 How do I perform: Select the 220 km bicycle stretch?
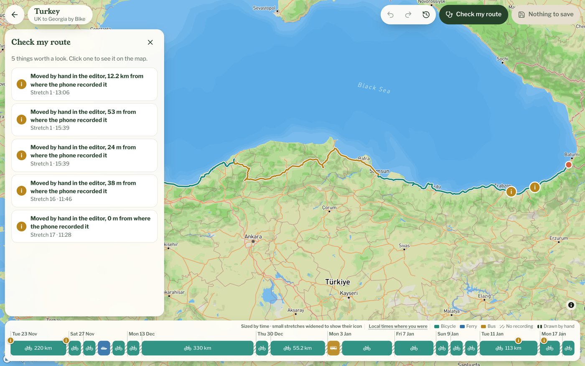pyautogui.click(x=38, y=348)
